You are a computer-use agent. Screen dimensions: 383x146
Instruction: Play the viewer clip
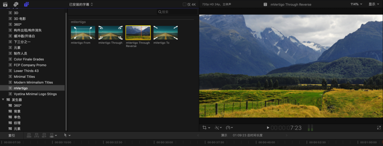268,128
